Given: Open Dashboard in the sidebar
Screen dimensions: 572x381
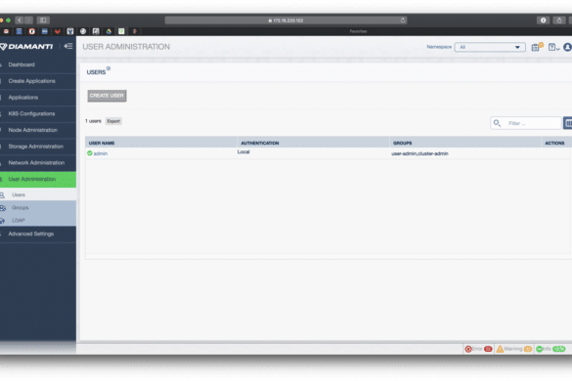Looking at the screenshot, I should click(x=38, y=64).
